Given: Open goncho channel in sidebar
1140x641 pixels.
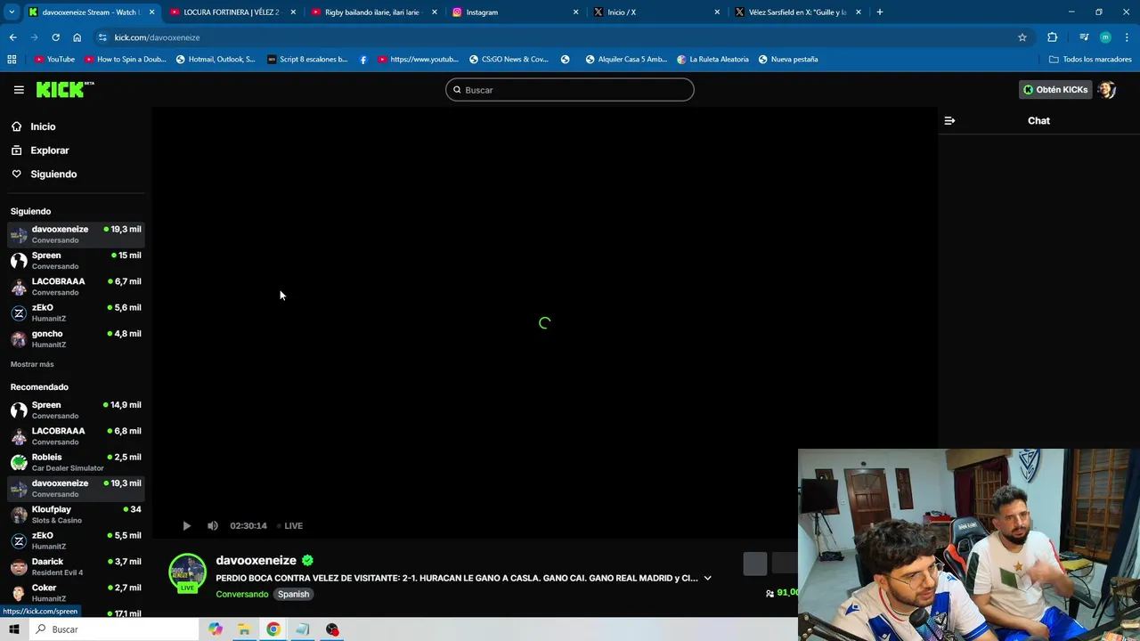Looking at the screenshot, I should click(x=76, y=338).
